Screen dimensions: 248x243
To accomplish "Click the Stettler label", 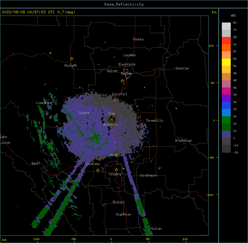I will tap(182, 68).
